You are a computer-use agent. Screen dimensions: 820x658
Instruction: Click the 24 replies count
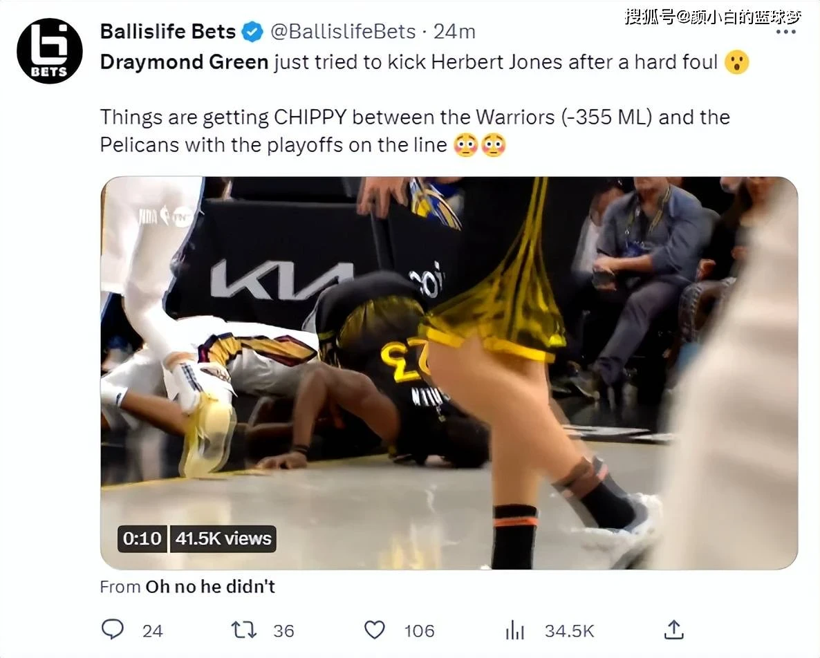click(152, 631)
